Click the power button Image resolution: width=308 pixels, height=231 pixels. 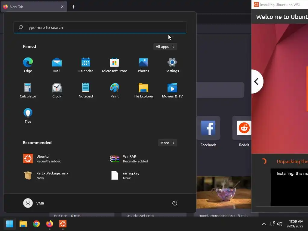175,203
